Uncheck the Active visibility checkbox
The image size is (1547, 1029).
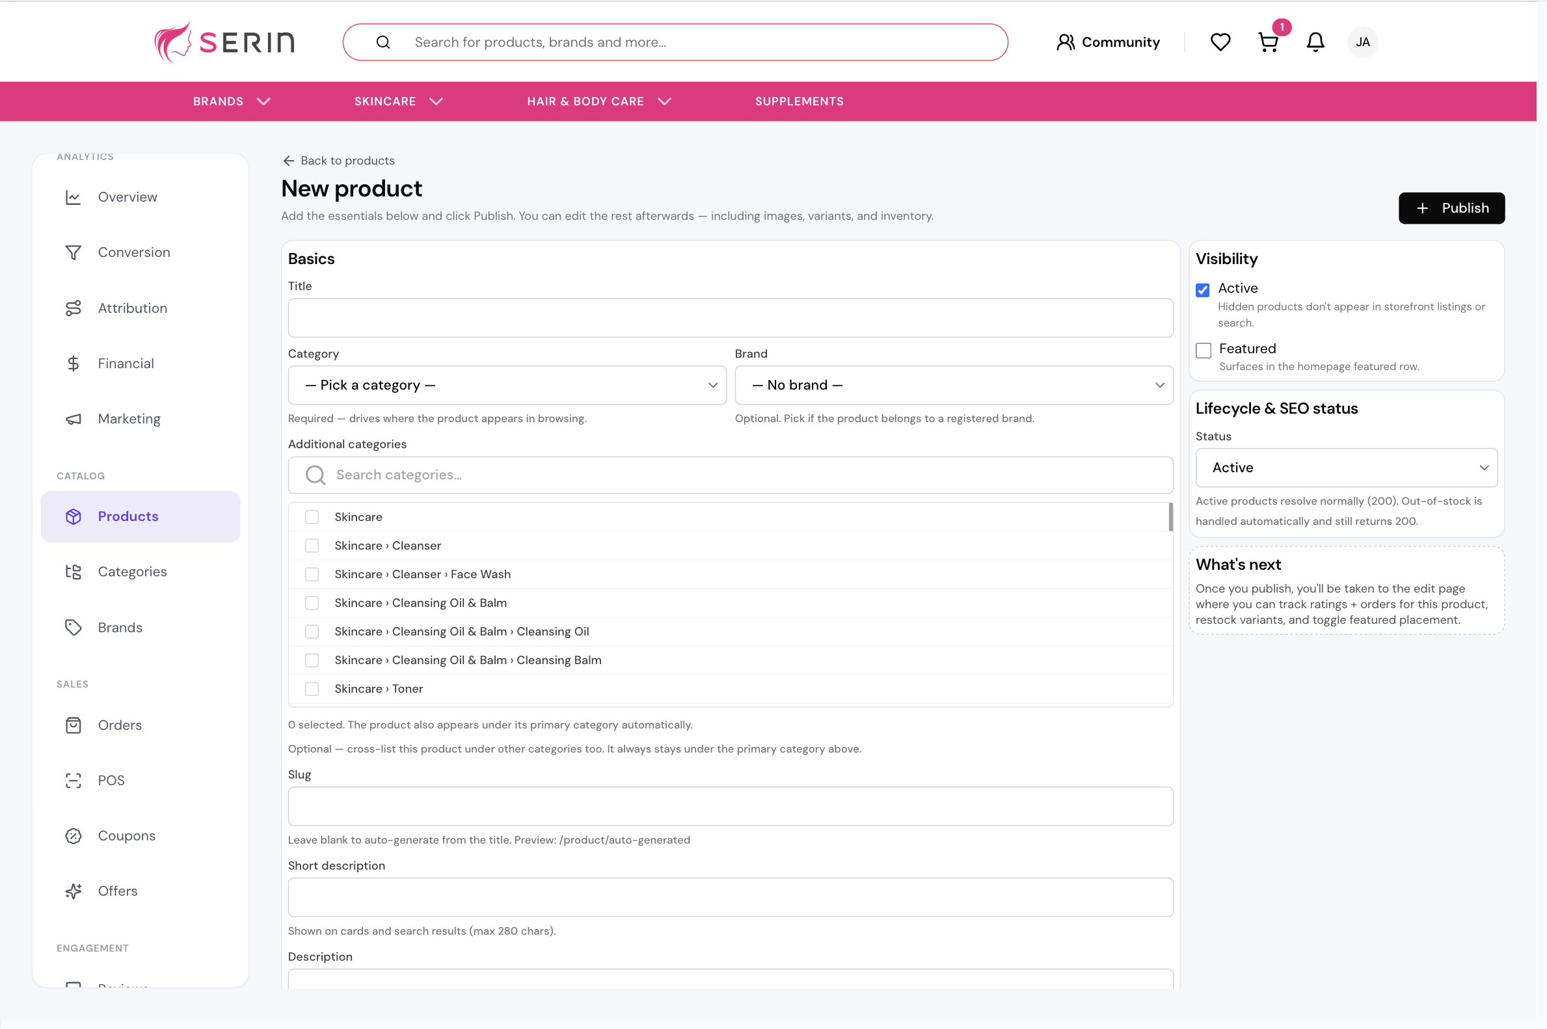(1202, 290)
